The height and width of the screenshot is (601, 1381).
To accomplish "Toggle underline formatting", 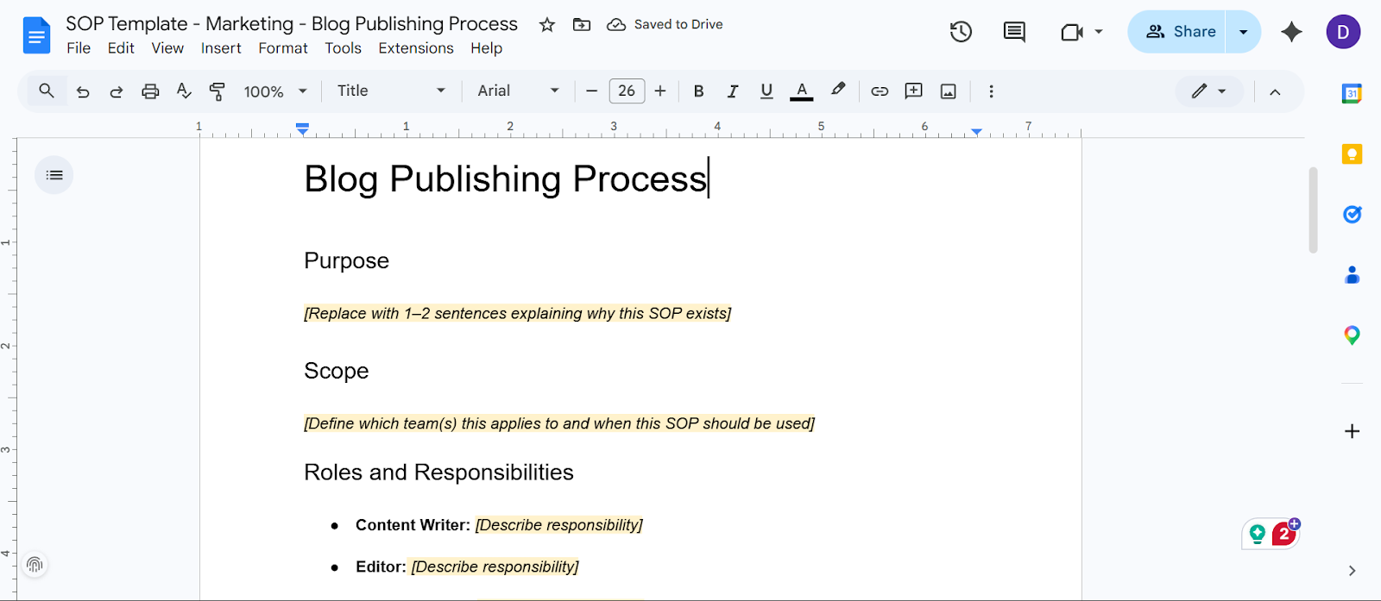I will (766, 91).
